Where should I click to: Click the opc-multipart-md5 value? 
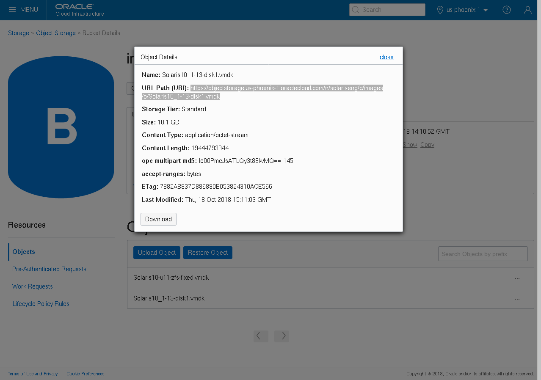pyautogui.click(x=246, y=161)
